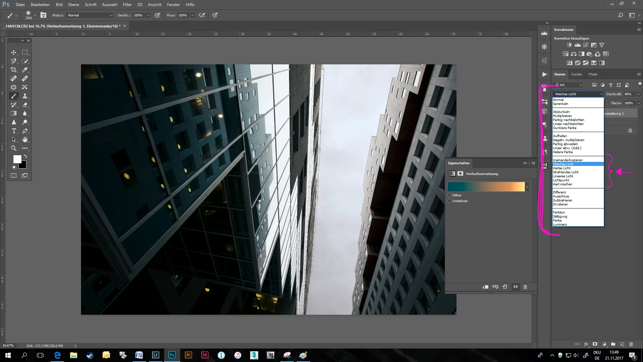Toggle layer visibility eye in Eigenschaften
The width and height of the screenshot is (643, 362).
click(x=515, y=287)
